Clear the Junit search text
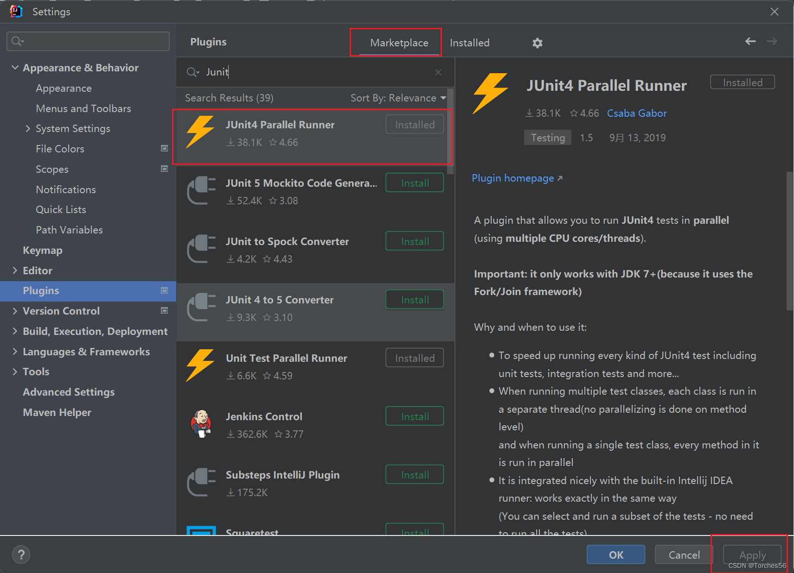Image resolution: width=794 pixels, height=573 pixels. pyautogui.click(x=438, y=72)
